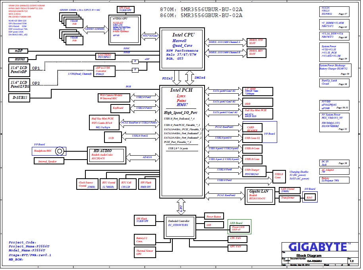Select the "DC IN Jack" box
The width and height of the screenshot is (363, 270).
pos(334,163)
